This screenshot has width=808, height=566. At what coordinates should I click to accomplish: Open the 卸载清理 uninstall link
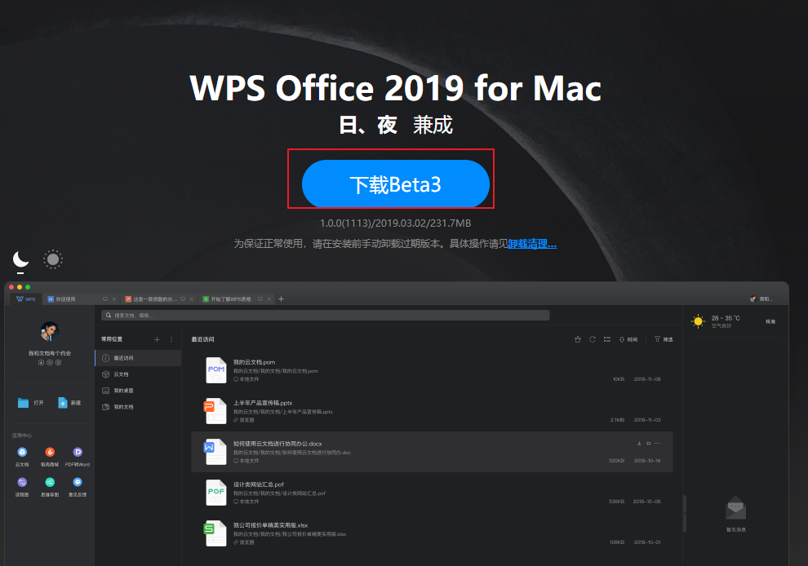[x=532, y=244]
